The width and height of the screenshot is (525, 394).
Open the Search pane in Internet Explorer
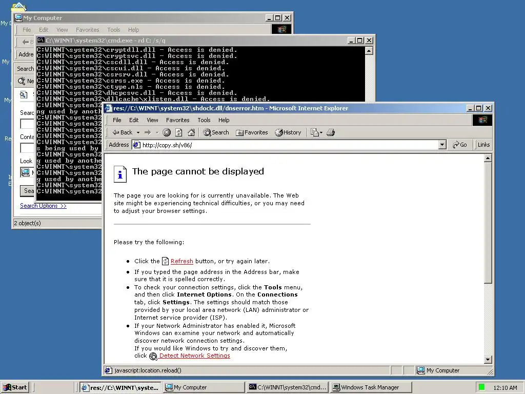click(216, 132)
